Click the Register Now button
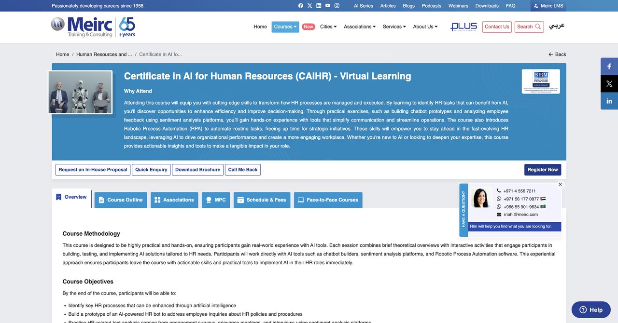Screen dimensions: 618x323 [x=543, y=170]
